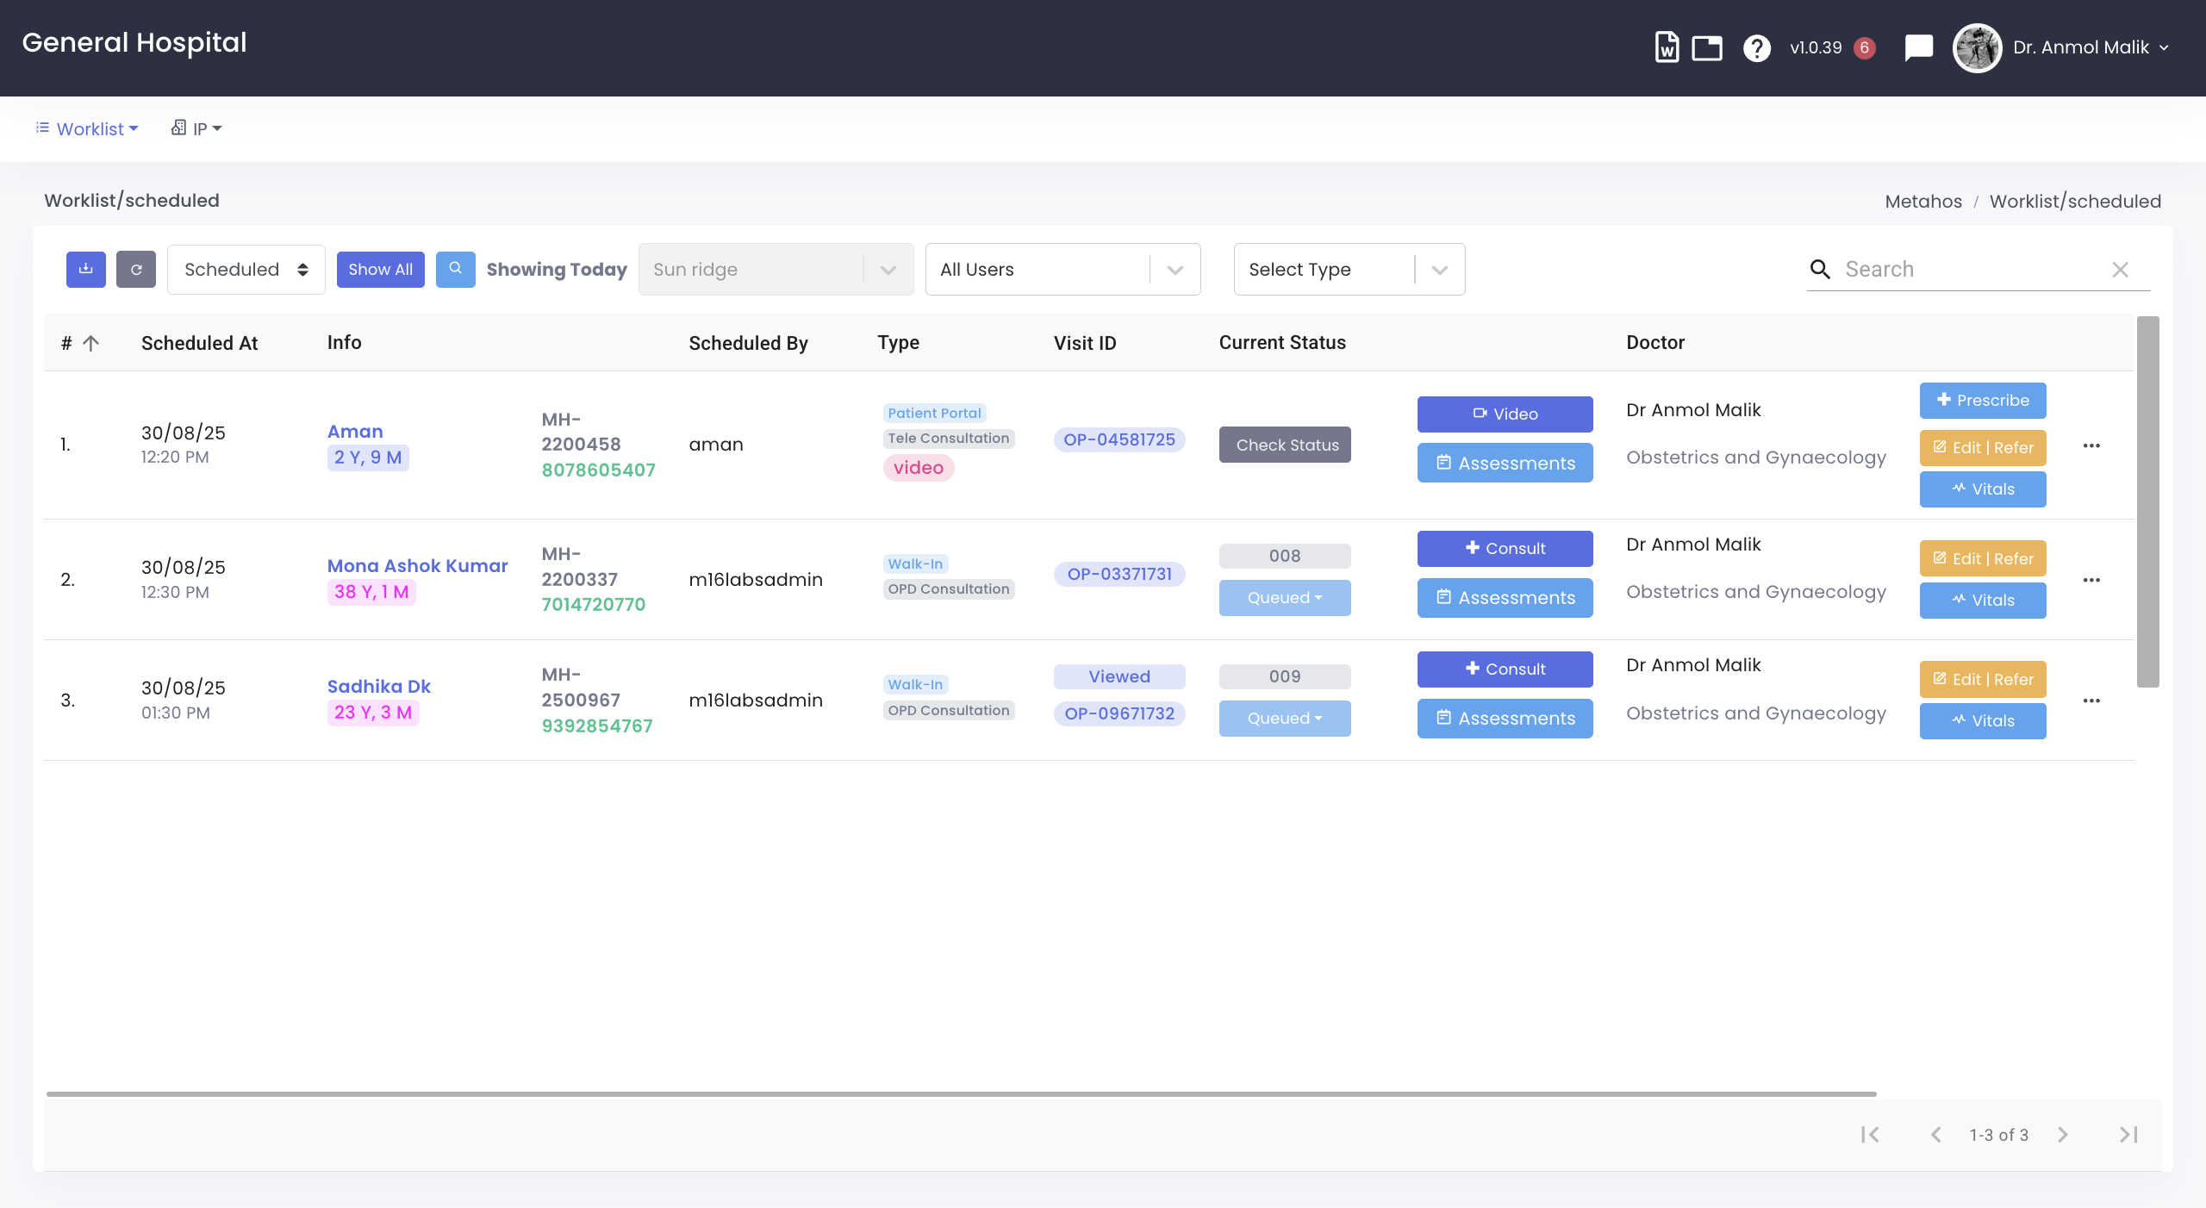Open the Word document icon in header
2206x1208 pixels.
[x=1667, y=47]
